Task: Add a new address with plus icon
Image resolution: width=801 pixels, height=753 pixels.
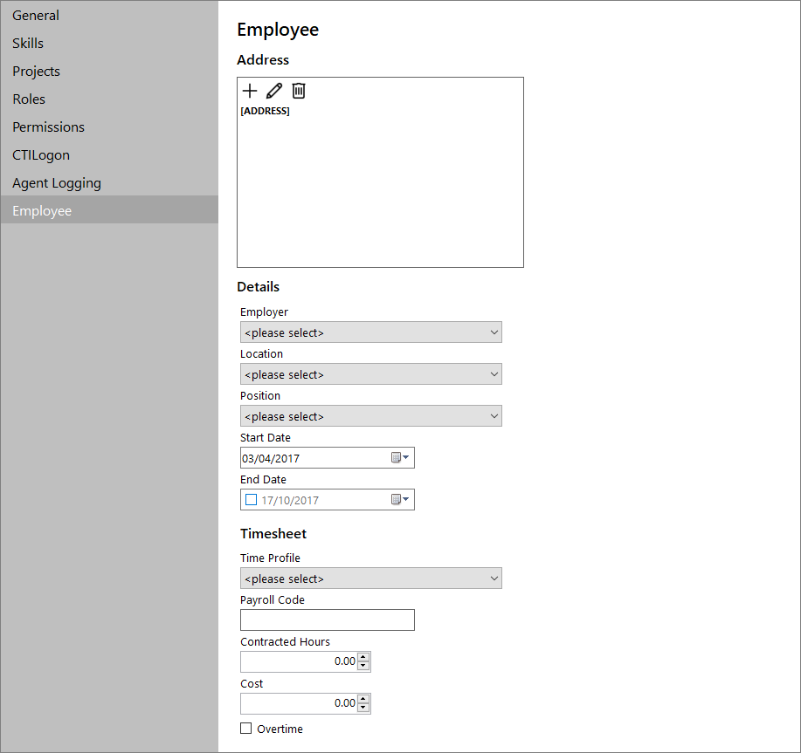Action: click(x=250, y=91)
